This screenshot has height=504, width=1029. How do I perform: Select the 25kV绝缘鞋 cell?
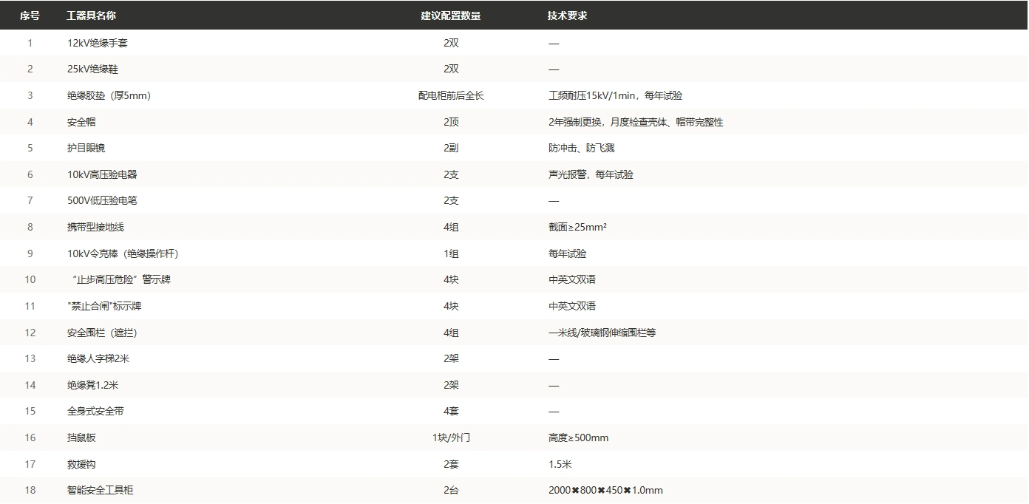click(92, 69)
